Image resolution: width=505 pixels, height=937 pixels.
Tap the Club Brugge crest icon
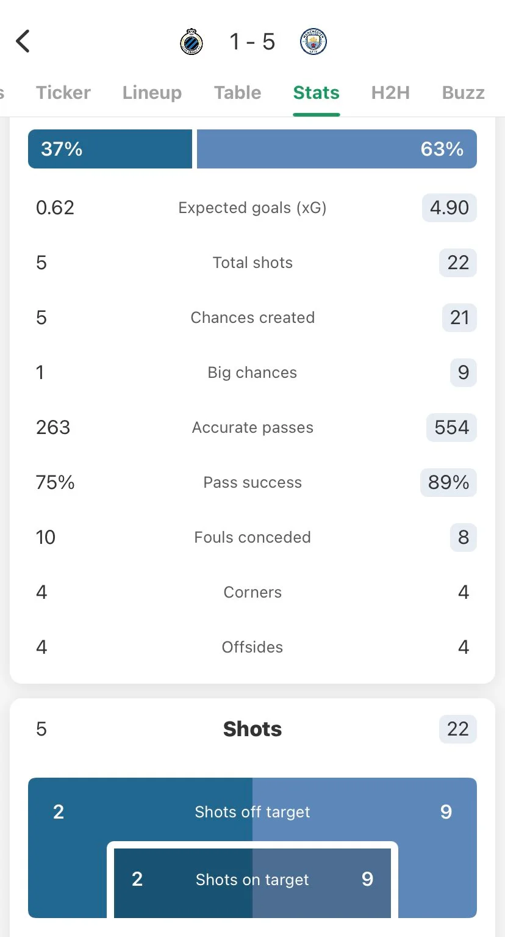coord(192,42)
